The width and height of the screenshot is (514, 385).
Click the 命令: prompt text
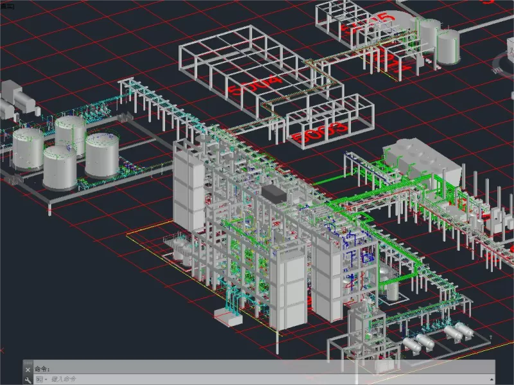tap(42, 370)
